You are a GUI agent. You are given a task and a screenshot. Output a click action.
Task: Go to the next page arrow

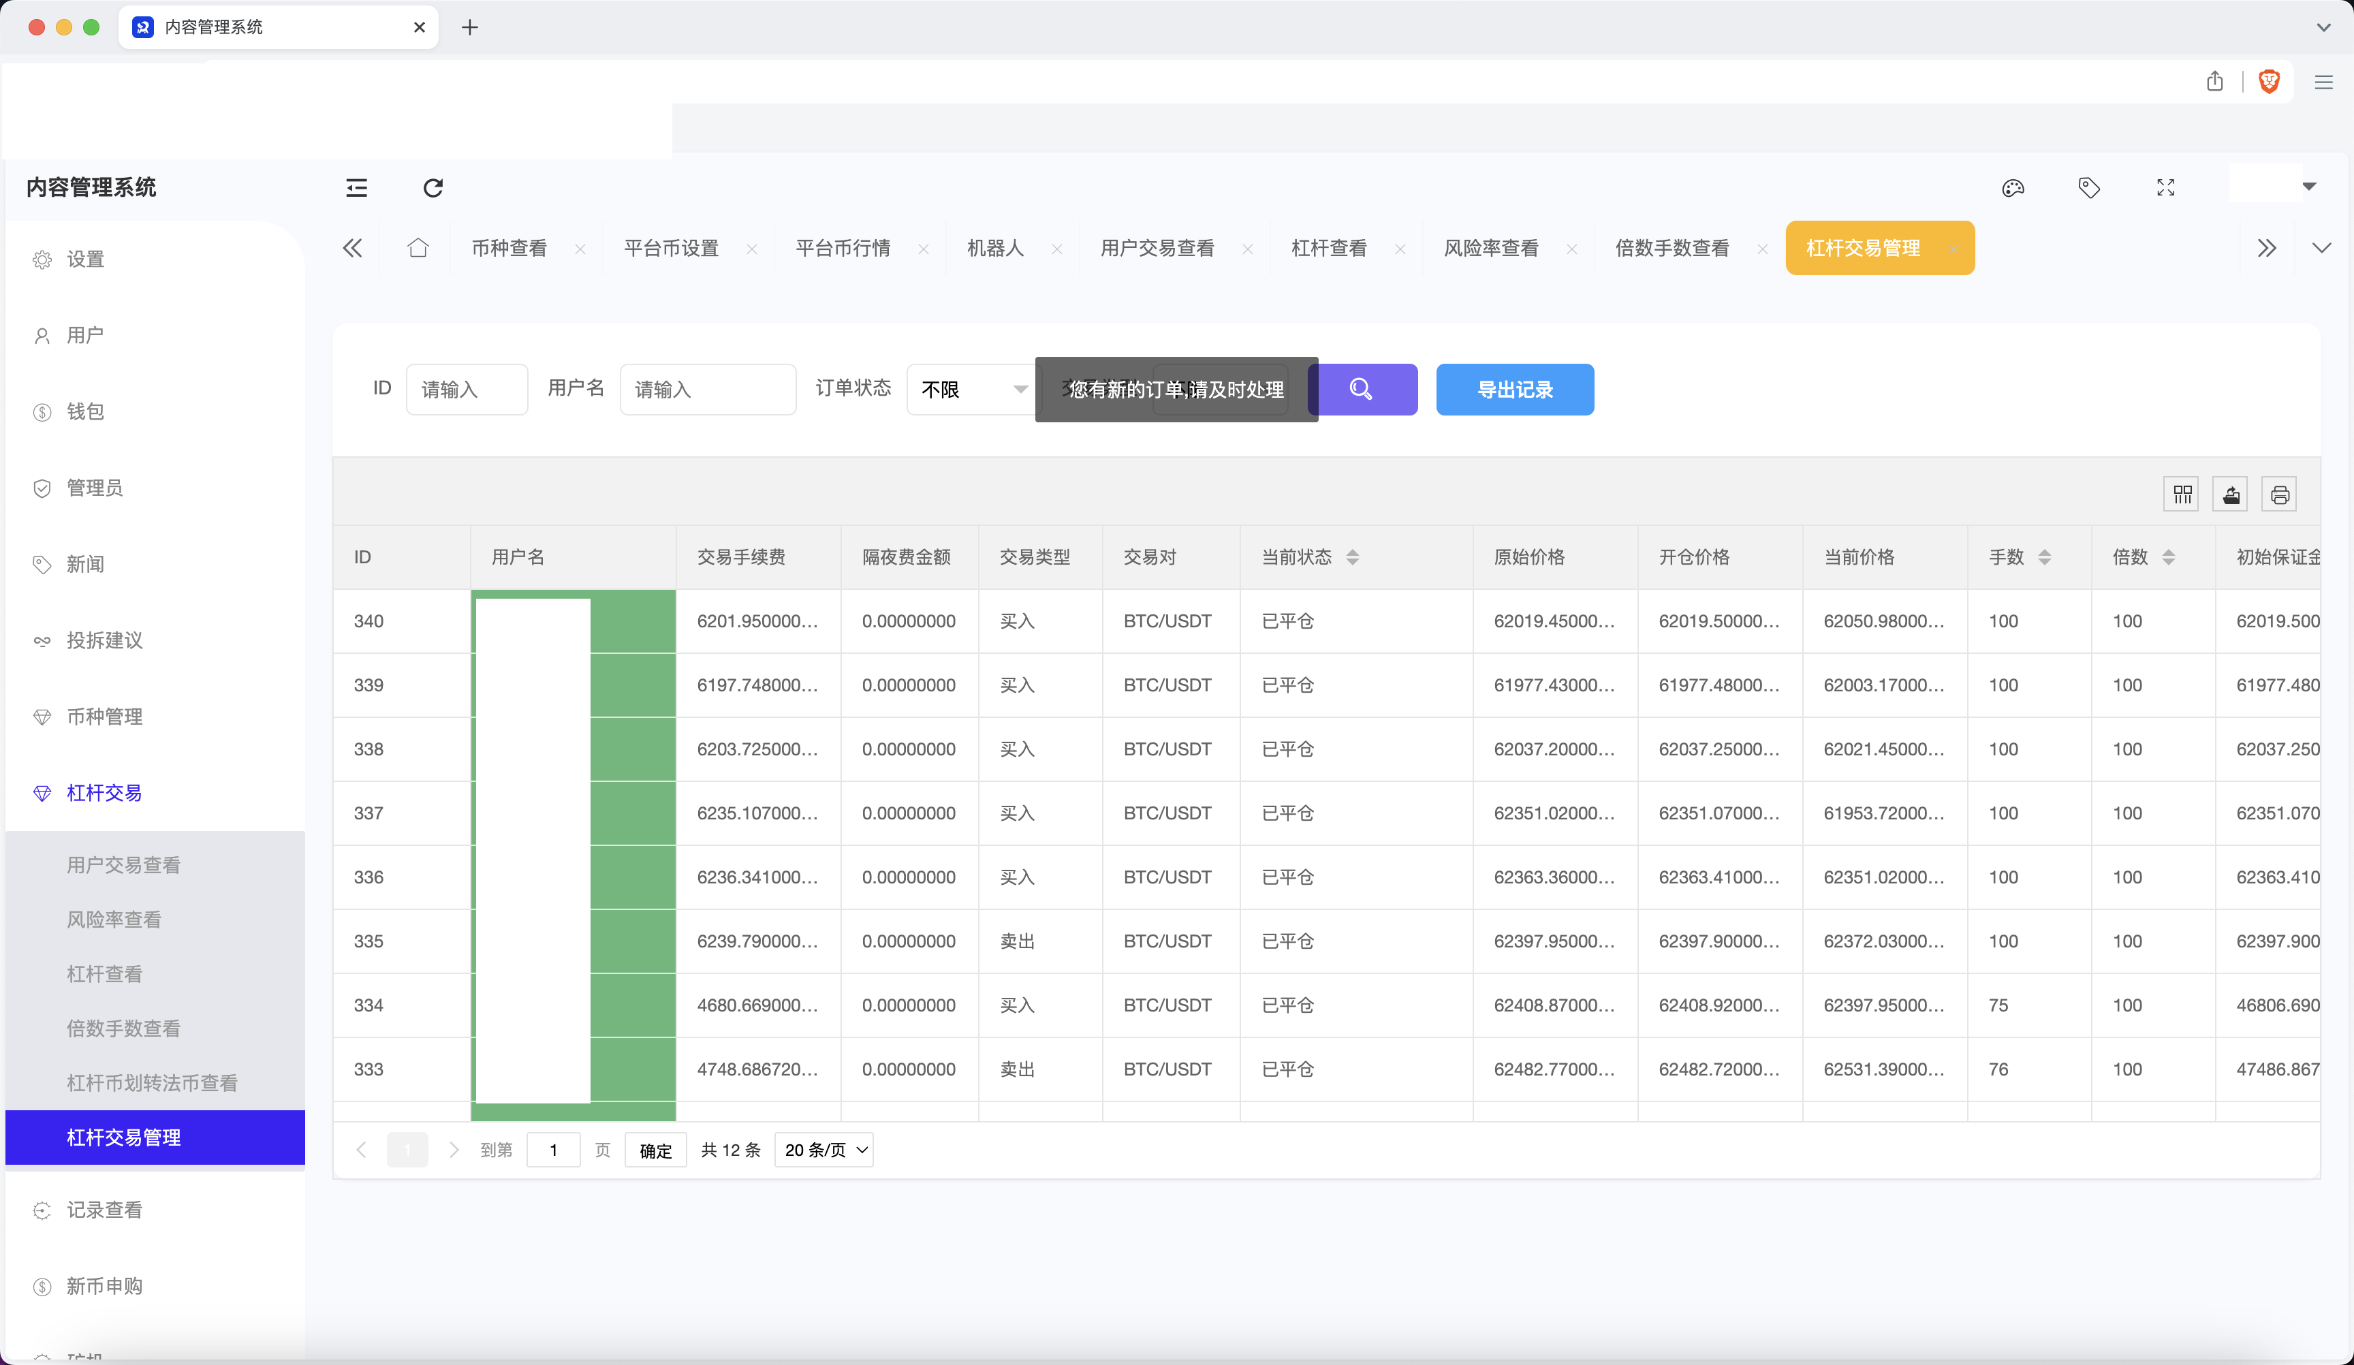454,1150
